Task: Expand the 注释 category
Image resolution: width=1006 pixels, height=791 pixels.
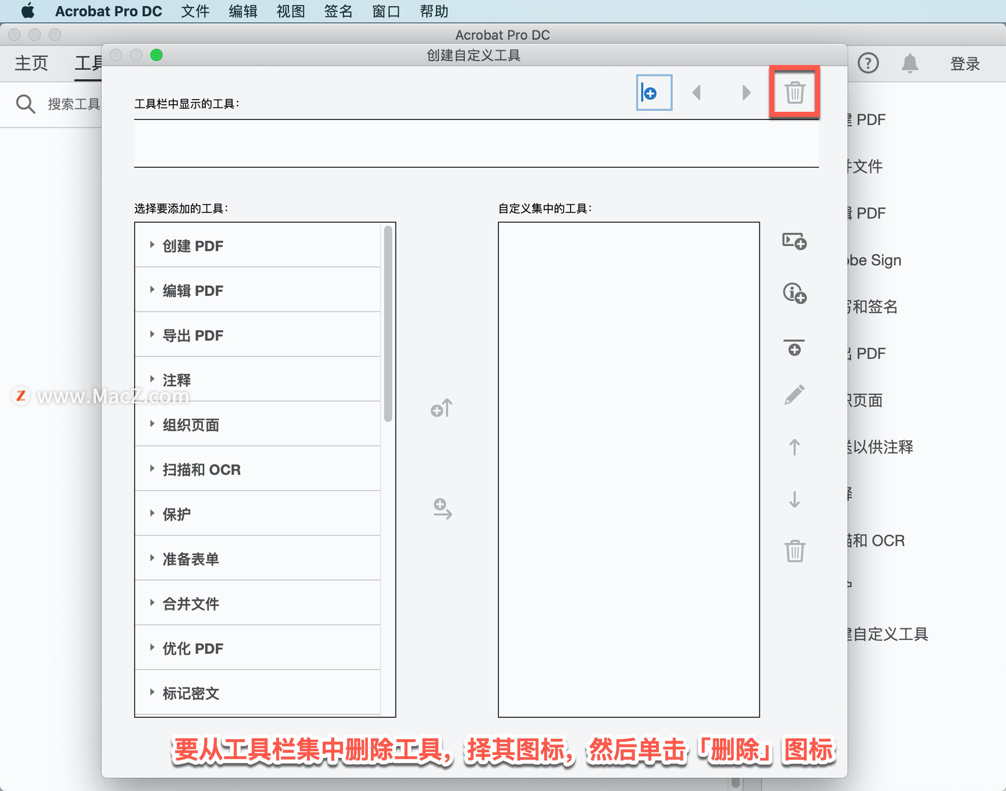Action: (x=152, y=379)
